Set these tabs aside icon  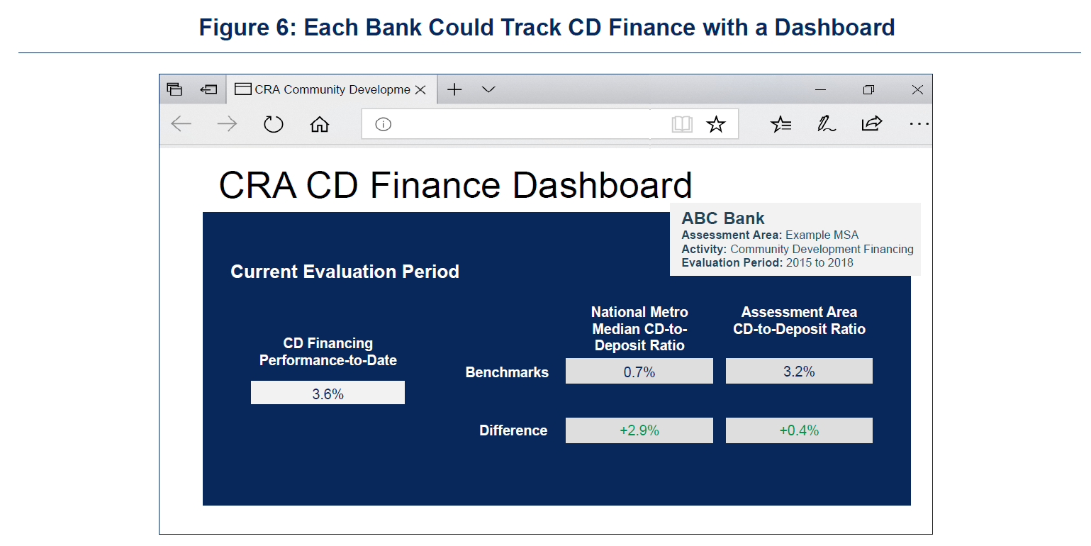click(208, 89)
